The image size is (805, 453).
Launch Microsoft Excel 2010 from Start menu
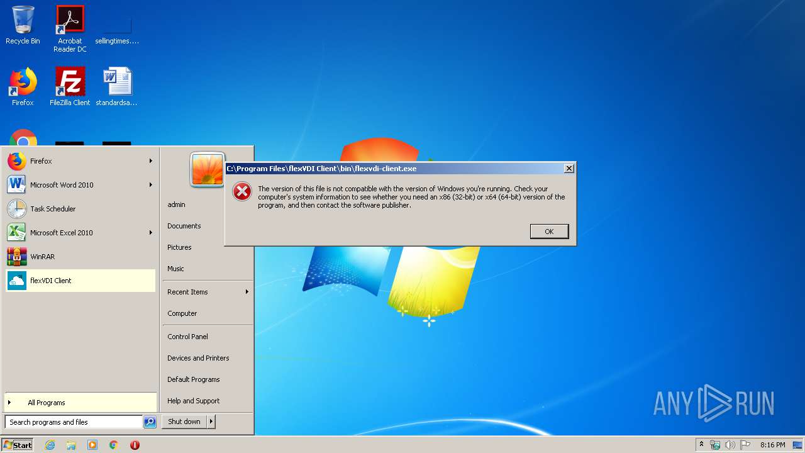[x=80, y=233]
